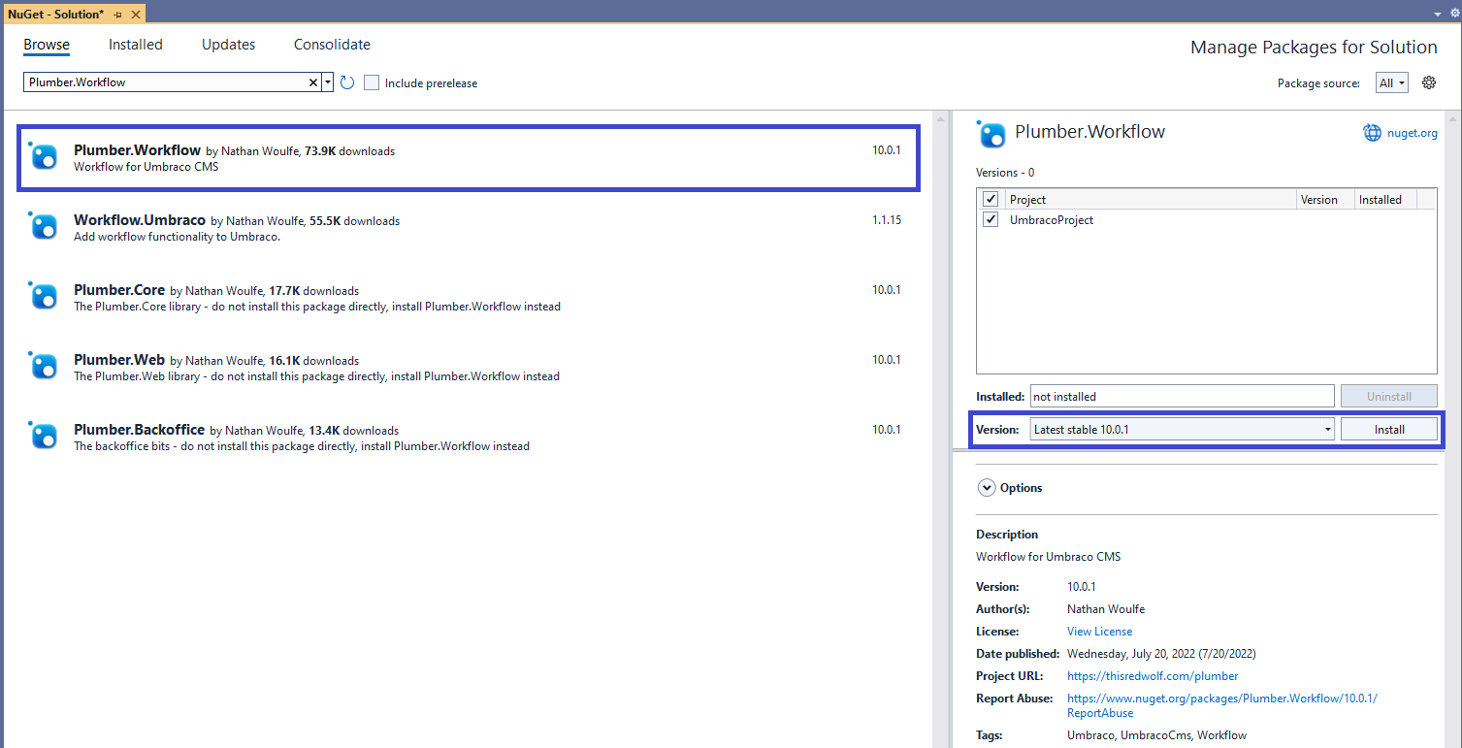Switch to the Updates tab
The image size is (1462, 748).
point(228,45)
